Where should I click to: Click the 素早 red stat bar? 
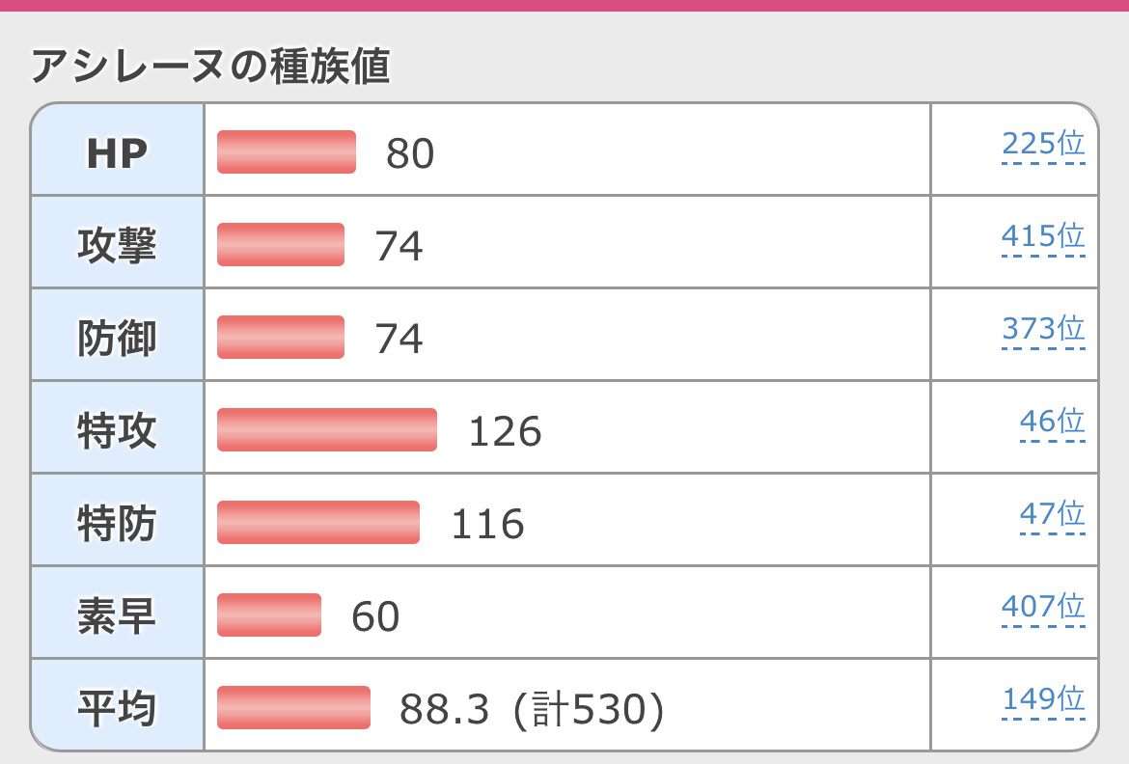click(x=269, y=615)
